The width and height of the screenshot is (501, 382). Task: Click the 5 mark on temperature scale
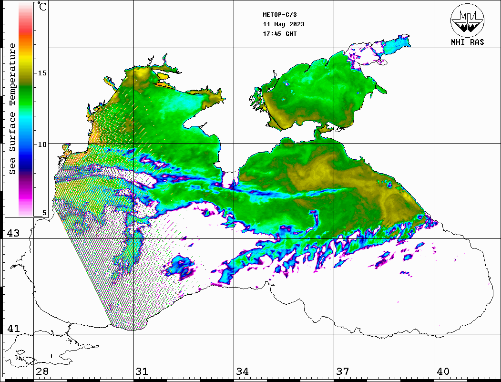(x=45, y=213)
